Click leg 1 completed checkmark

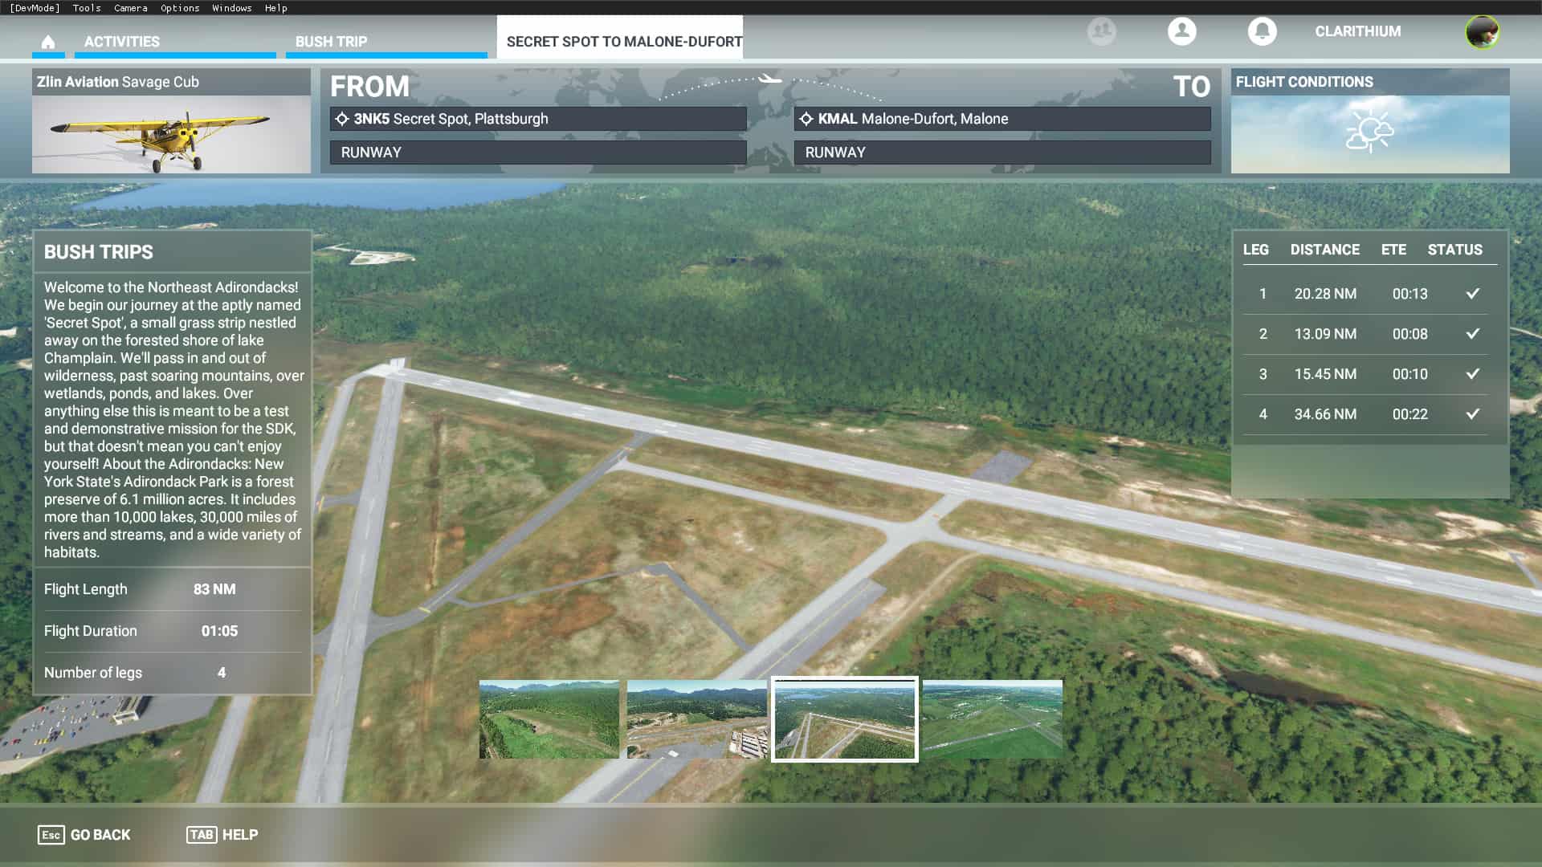pyautogui.click(x=1472, y=294)
